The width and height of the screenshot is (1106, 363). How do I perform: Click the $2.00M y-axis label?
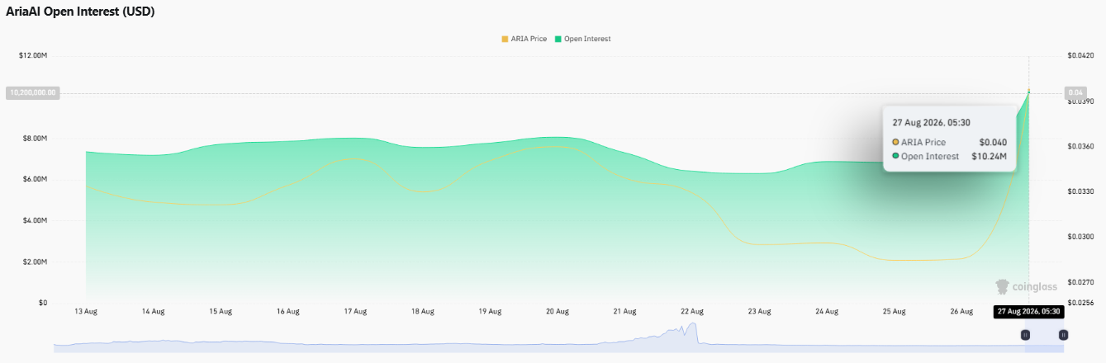coord(34,262)
